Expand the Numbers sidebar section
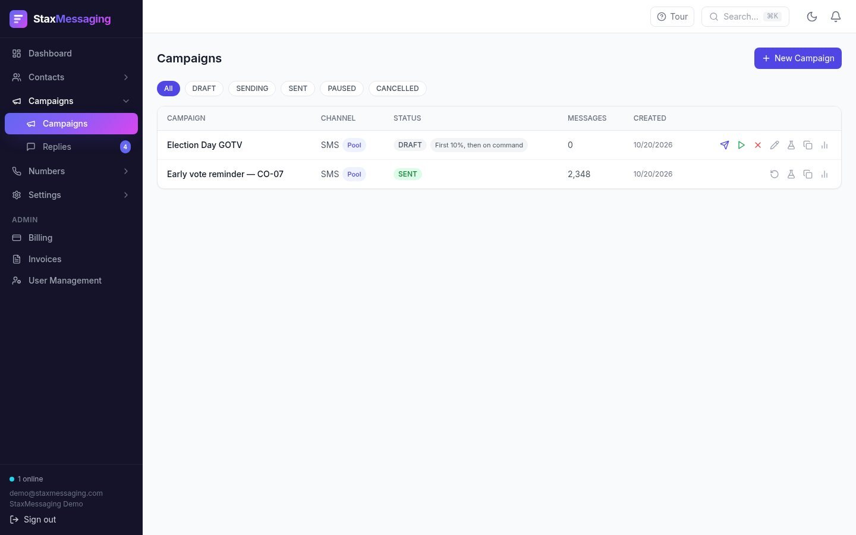Image resolution: width=856 pixels, height=535 pixels. coord(71,171)
